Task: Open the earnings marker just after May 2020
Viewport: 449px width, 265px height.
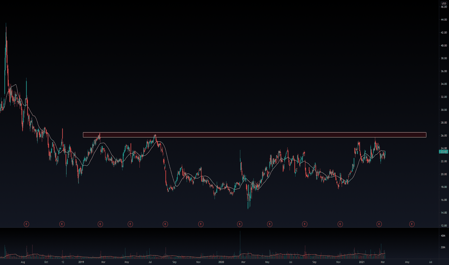Action: 269,224
